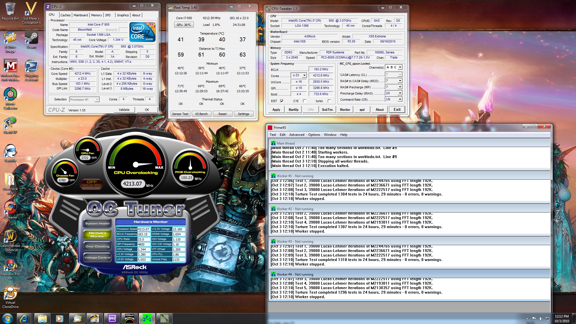The height and width of the screenshot is (324, 576).
Task: Click the volume speaker tray icon
Action: [541, 319]
